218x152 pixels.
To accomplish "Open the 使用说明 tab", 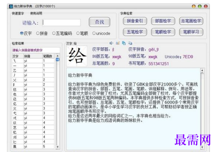I will (36, 13).
